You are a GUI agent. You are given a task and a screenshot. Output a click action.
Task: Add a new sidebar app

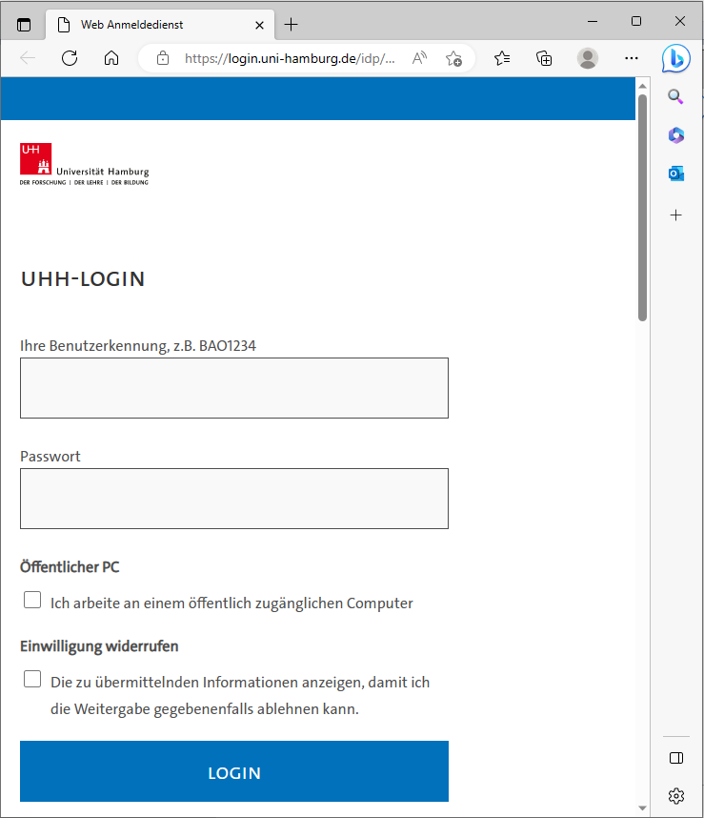[675, 215]
